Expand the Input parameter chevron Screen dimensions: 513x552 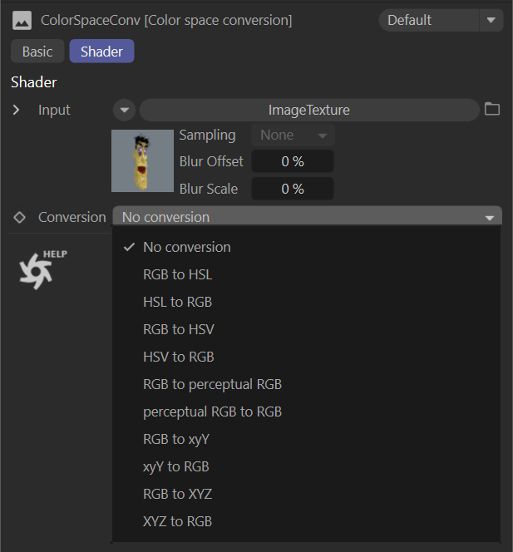(17, 110)
